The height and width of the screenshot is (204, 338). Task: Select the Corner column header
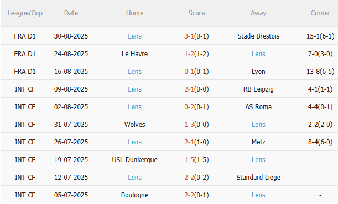coord(320,13)
